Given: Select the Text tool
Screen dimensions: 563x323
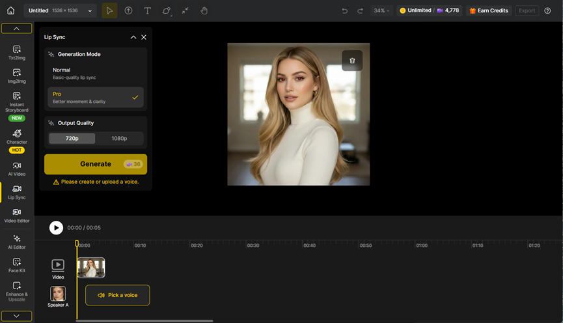Looking at the screenshot, I should pos(147,10).
